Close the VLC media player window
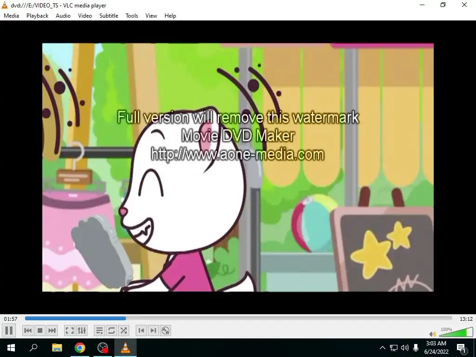 464,5
